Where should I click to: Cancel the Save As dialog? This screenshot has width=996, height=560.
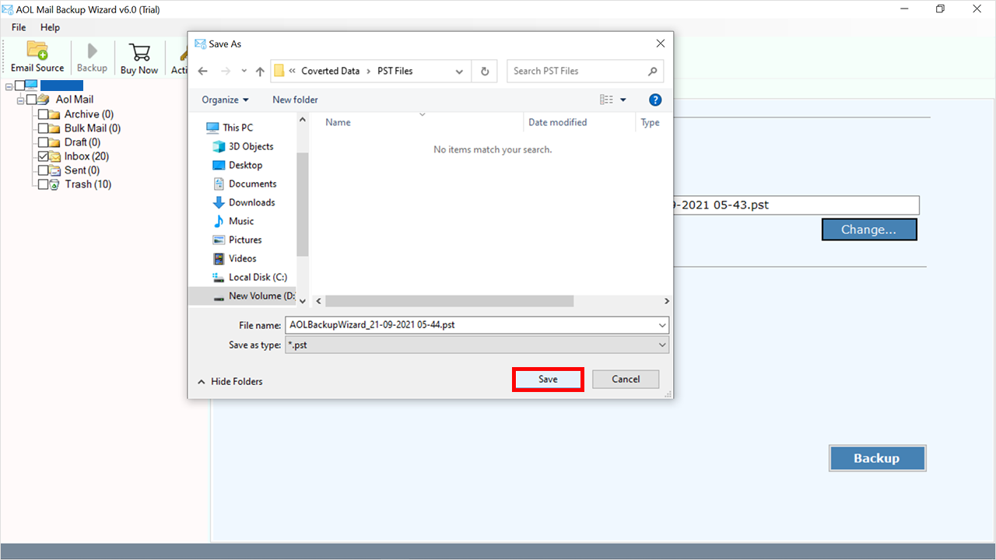point(626,379)
